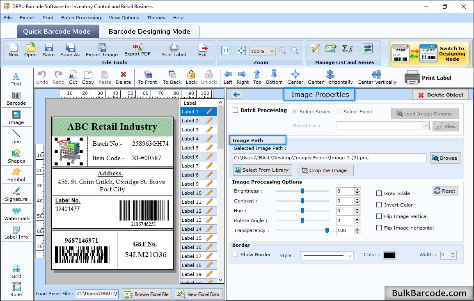Open Label Info from sidebar
The image size is (474, 301).
pyautogui.click(x=16, y=232)
